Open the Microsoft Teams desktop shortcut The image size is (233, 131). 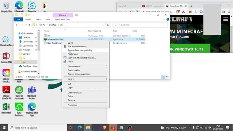pyautogui.click(x=32, y=92)
